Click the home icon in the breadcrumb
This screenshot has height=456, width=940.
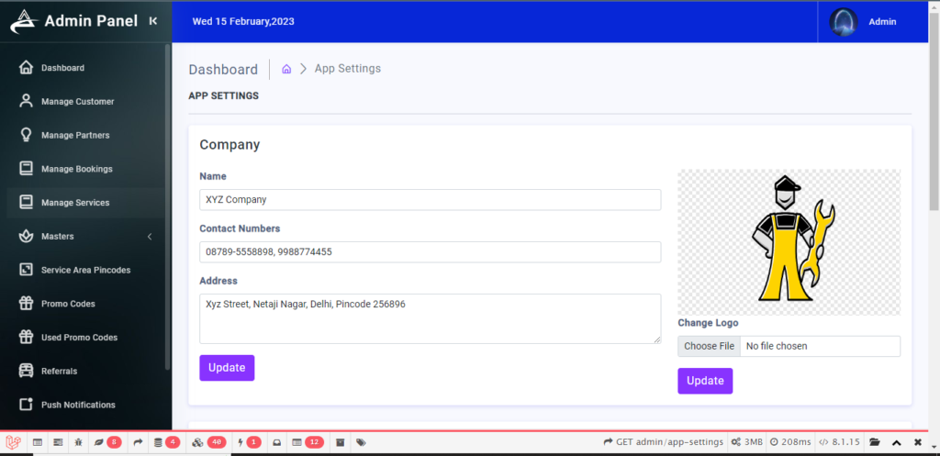[x=286, y=69]
